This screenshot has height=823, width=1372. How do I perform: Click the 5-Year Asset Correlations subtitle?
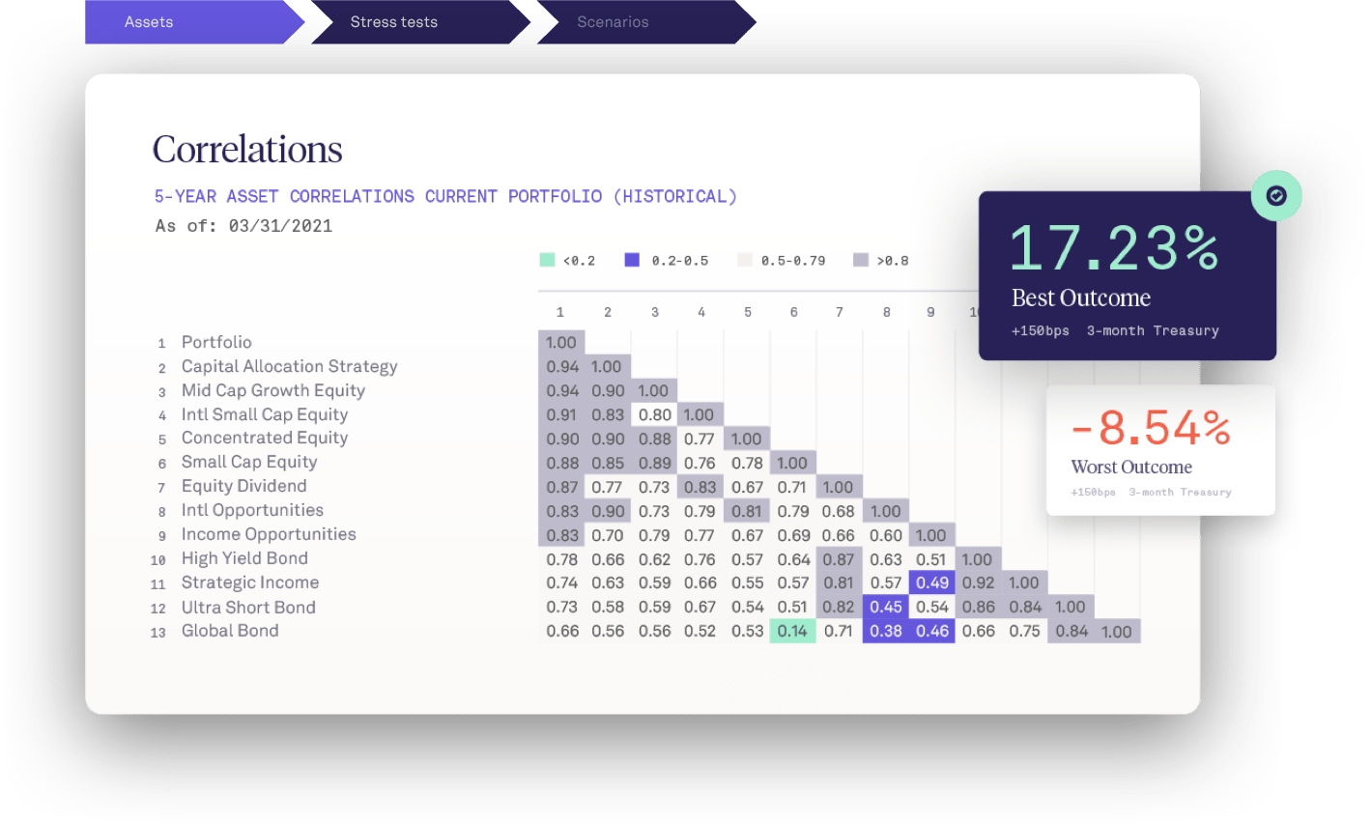(x=445, y=196)
